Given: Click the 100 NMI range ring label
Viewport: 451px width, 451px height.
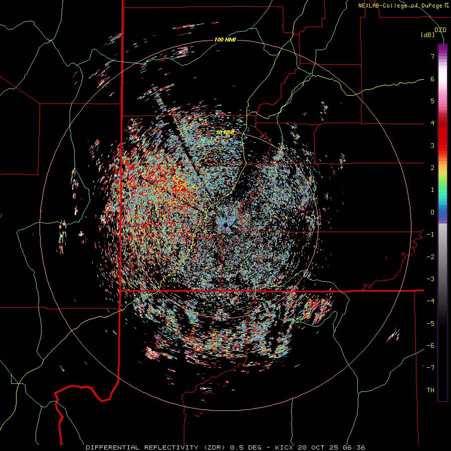Looking at the screenshot, I should pyautogui.click(x=225, y=40).
